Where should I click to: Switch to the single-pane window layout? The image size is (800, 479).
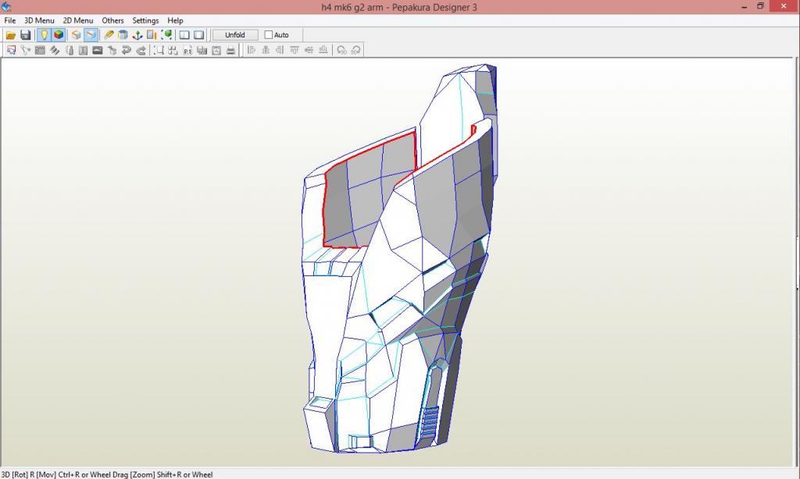tap(199, 34)
